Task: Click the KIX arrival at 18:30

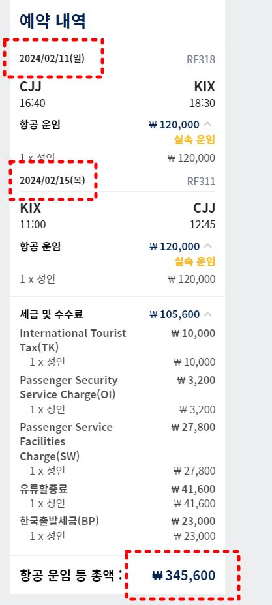Action: (204, 87)
